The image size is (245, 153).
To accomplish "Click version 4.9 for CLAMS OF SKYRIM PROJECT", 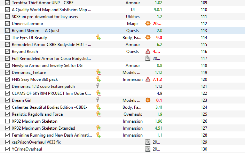I will pos(159,93).
